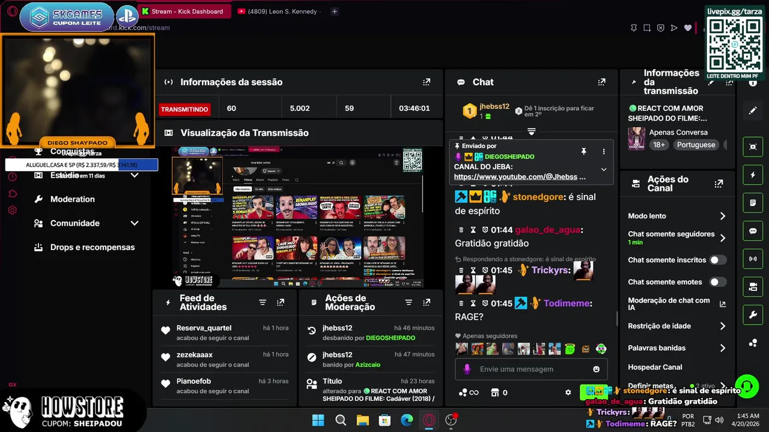Image resolution: width=769 pixels, height=432 pixels.
Task: Pop out the Ações do Canal panel
Action: (719, 184)
